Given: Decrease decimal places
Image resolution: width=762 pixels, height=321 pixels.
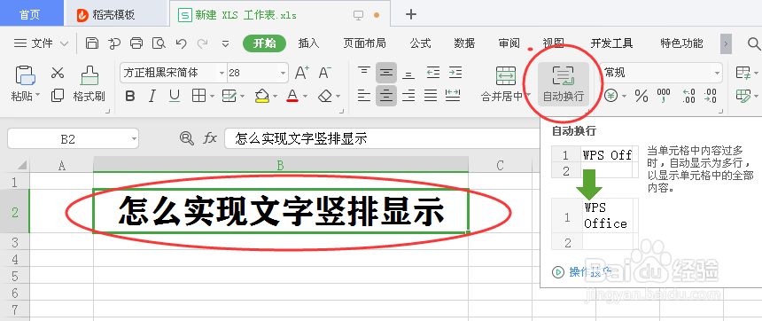Looking at the screenshot, I should pos(710,96).
